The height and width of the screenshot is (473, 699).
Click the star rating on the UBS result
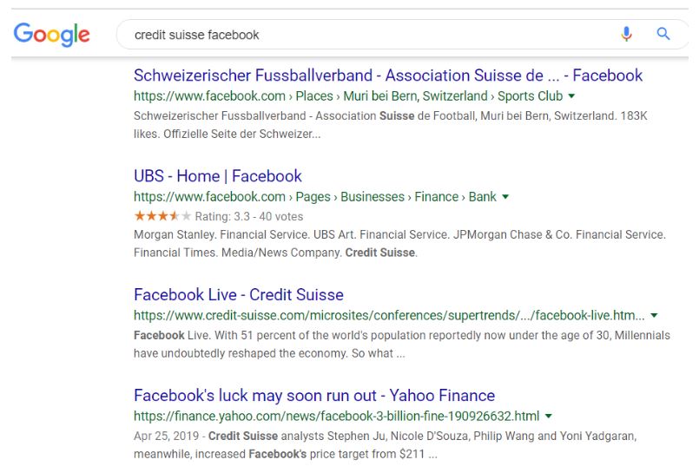(x=162, y=216)
